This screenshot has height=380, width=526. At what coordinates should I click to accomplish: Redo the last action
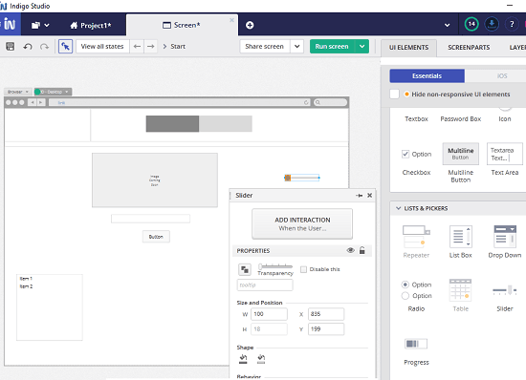point(44,46)
